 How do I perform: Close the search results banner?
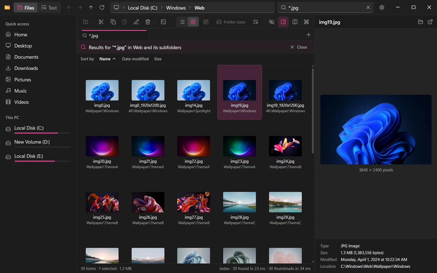(x=299, y=47)
